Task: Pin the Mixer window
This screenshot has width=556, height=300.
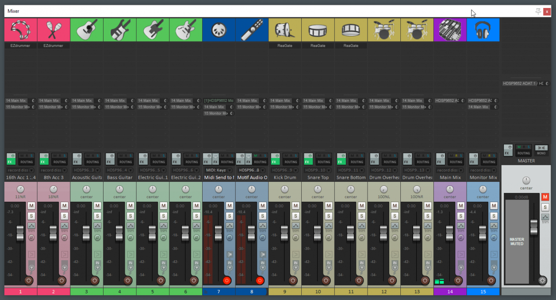Action: [538, 11]
